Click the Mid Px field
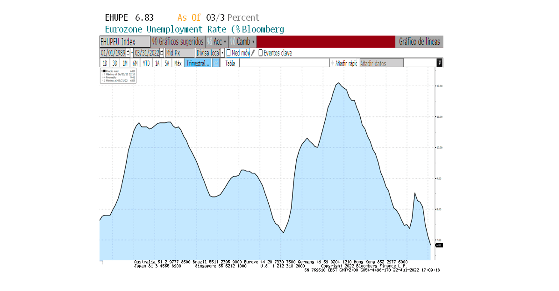The width and height of the screenshot is (559, 291). [x=180, y=53]
